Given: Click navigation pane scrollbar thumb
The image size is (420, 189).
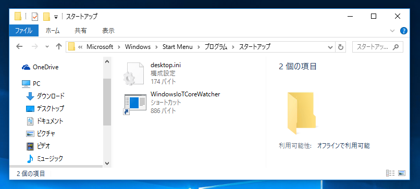Looking at the screenshot, I should point(107,102).
